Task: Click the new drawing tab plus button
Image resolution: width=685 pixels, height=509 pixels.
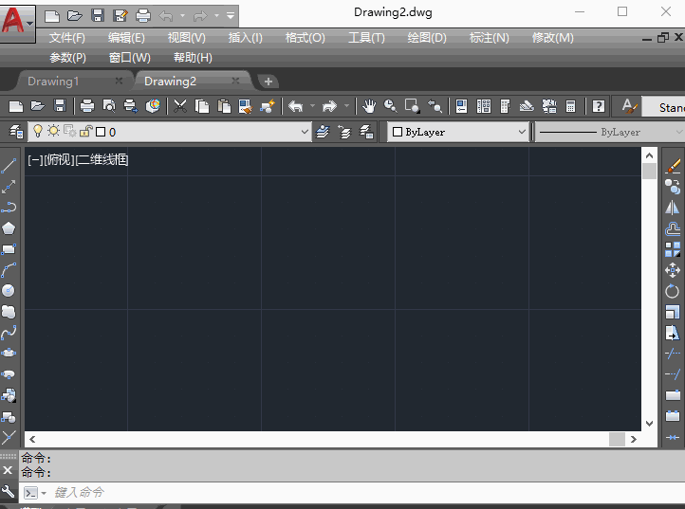Action: tap(268, 82)
